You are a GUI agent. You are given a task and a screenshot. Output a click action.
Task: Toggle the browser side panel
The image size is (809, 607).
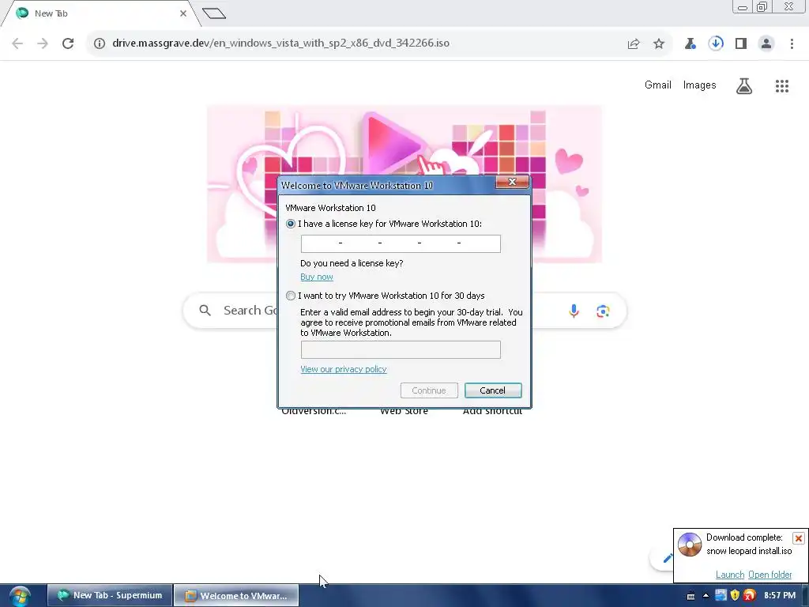[741, 43]
